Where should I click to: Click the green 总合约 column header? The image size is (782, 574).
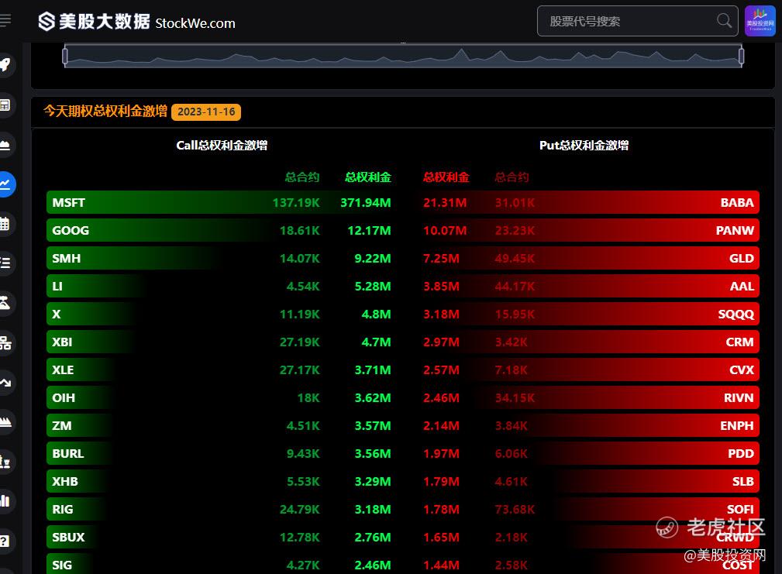click(302, 177)
